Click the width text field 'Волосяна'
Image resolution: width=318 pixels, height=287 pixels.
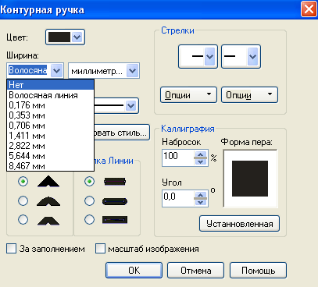28,70
